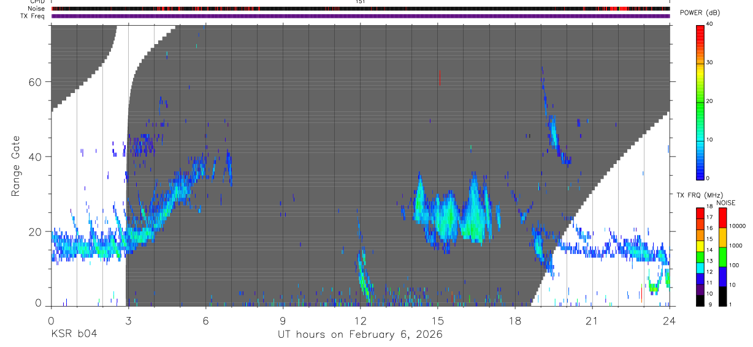The image size is (753, 347).
Task: Click the 100 label on NOISE scale
Action: [734, 265]
